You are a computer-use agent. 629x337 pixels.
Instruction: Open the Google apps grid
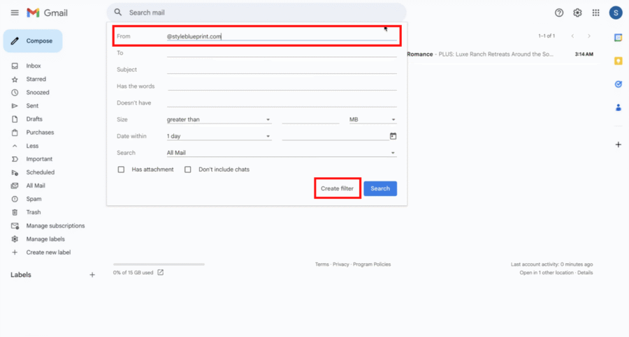click(x=595, y=13)
